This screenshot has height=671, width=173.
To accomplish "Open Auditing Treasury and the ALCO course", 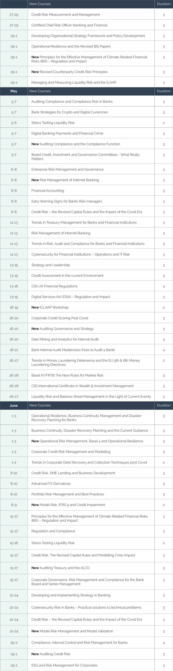I will click(60, 568).
